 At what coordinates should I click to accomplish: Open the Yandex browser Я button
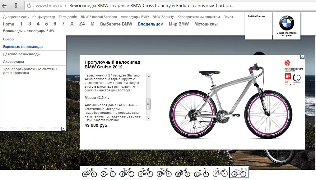click(16, 6)
